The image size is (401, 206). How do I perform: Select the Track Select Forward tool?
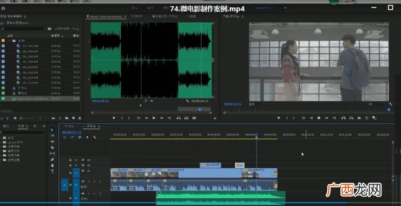(52, 136)
